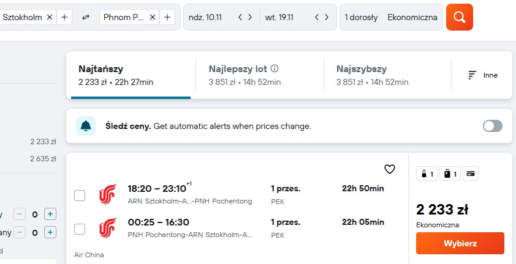
Task: Open return date wt. 19.11 picker
Action: point(279,17)
